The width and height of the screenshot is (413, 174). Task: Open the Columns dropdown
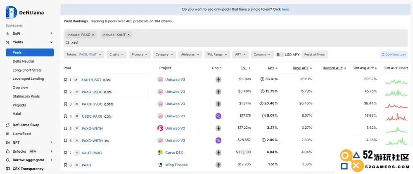262,55
